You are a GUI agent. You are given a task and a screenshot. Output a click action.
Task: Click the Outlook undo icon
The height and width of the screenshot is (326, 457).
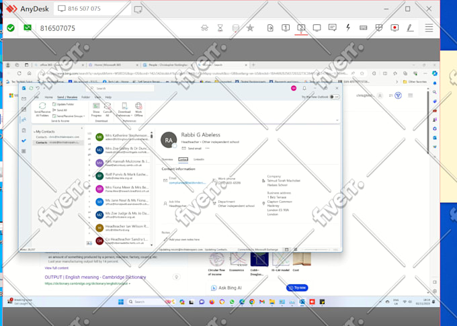pyautogui.click(x=38, y=88)
